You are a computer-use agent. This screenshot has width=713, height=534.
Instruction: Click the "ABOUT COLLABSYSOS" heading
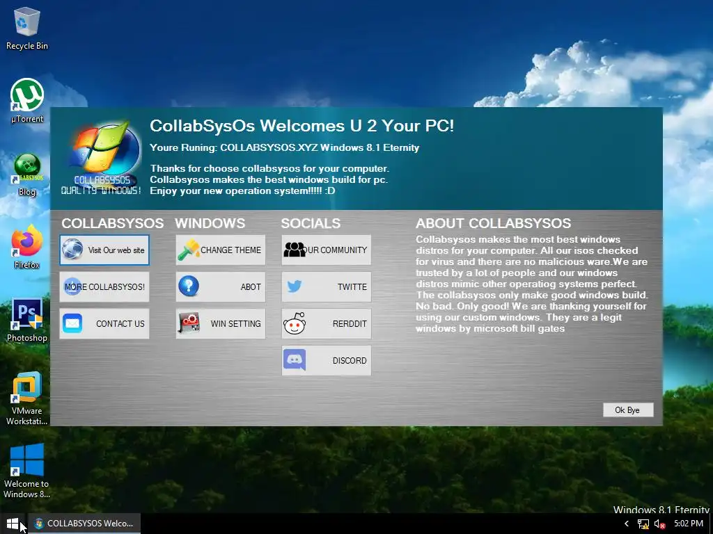pyautogui.click(x=493, y=223)
